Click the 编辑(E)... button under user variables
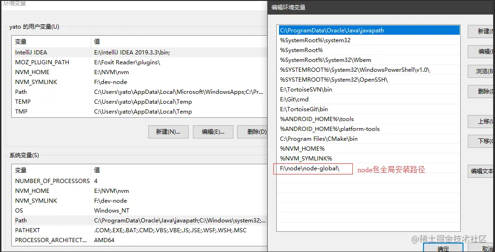Viewport: 495px width, 252px height. 213,132
